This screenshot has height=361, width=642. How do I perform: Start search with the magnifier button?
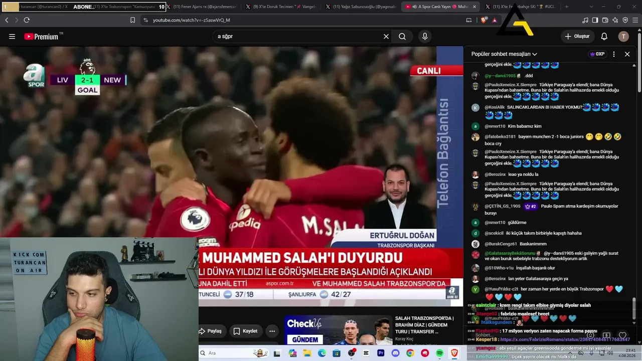click(x=402, y=37)
